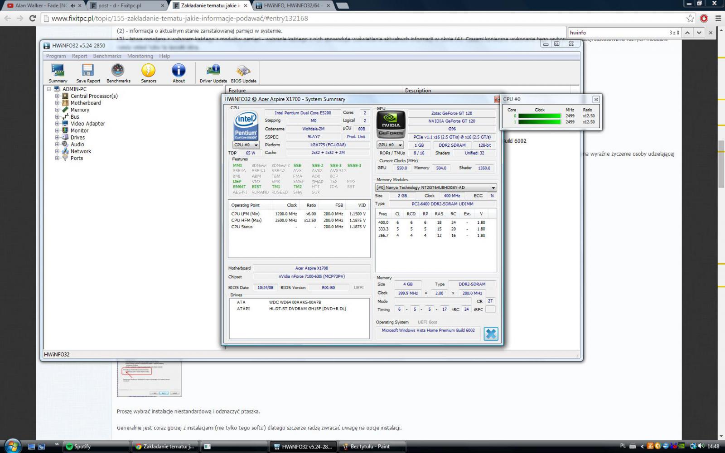725x453 pixels.
Task: Open the installer screenshot thumbnail on the page
Action: click(149, 379)
